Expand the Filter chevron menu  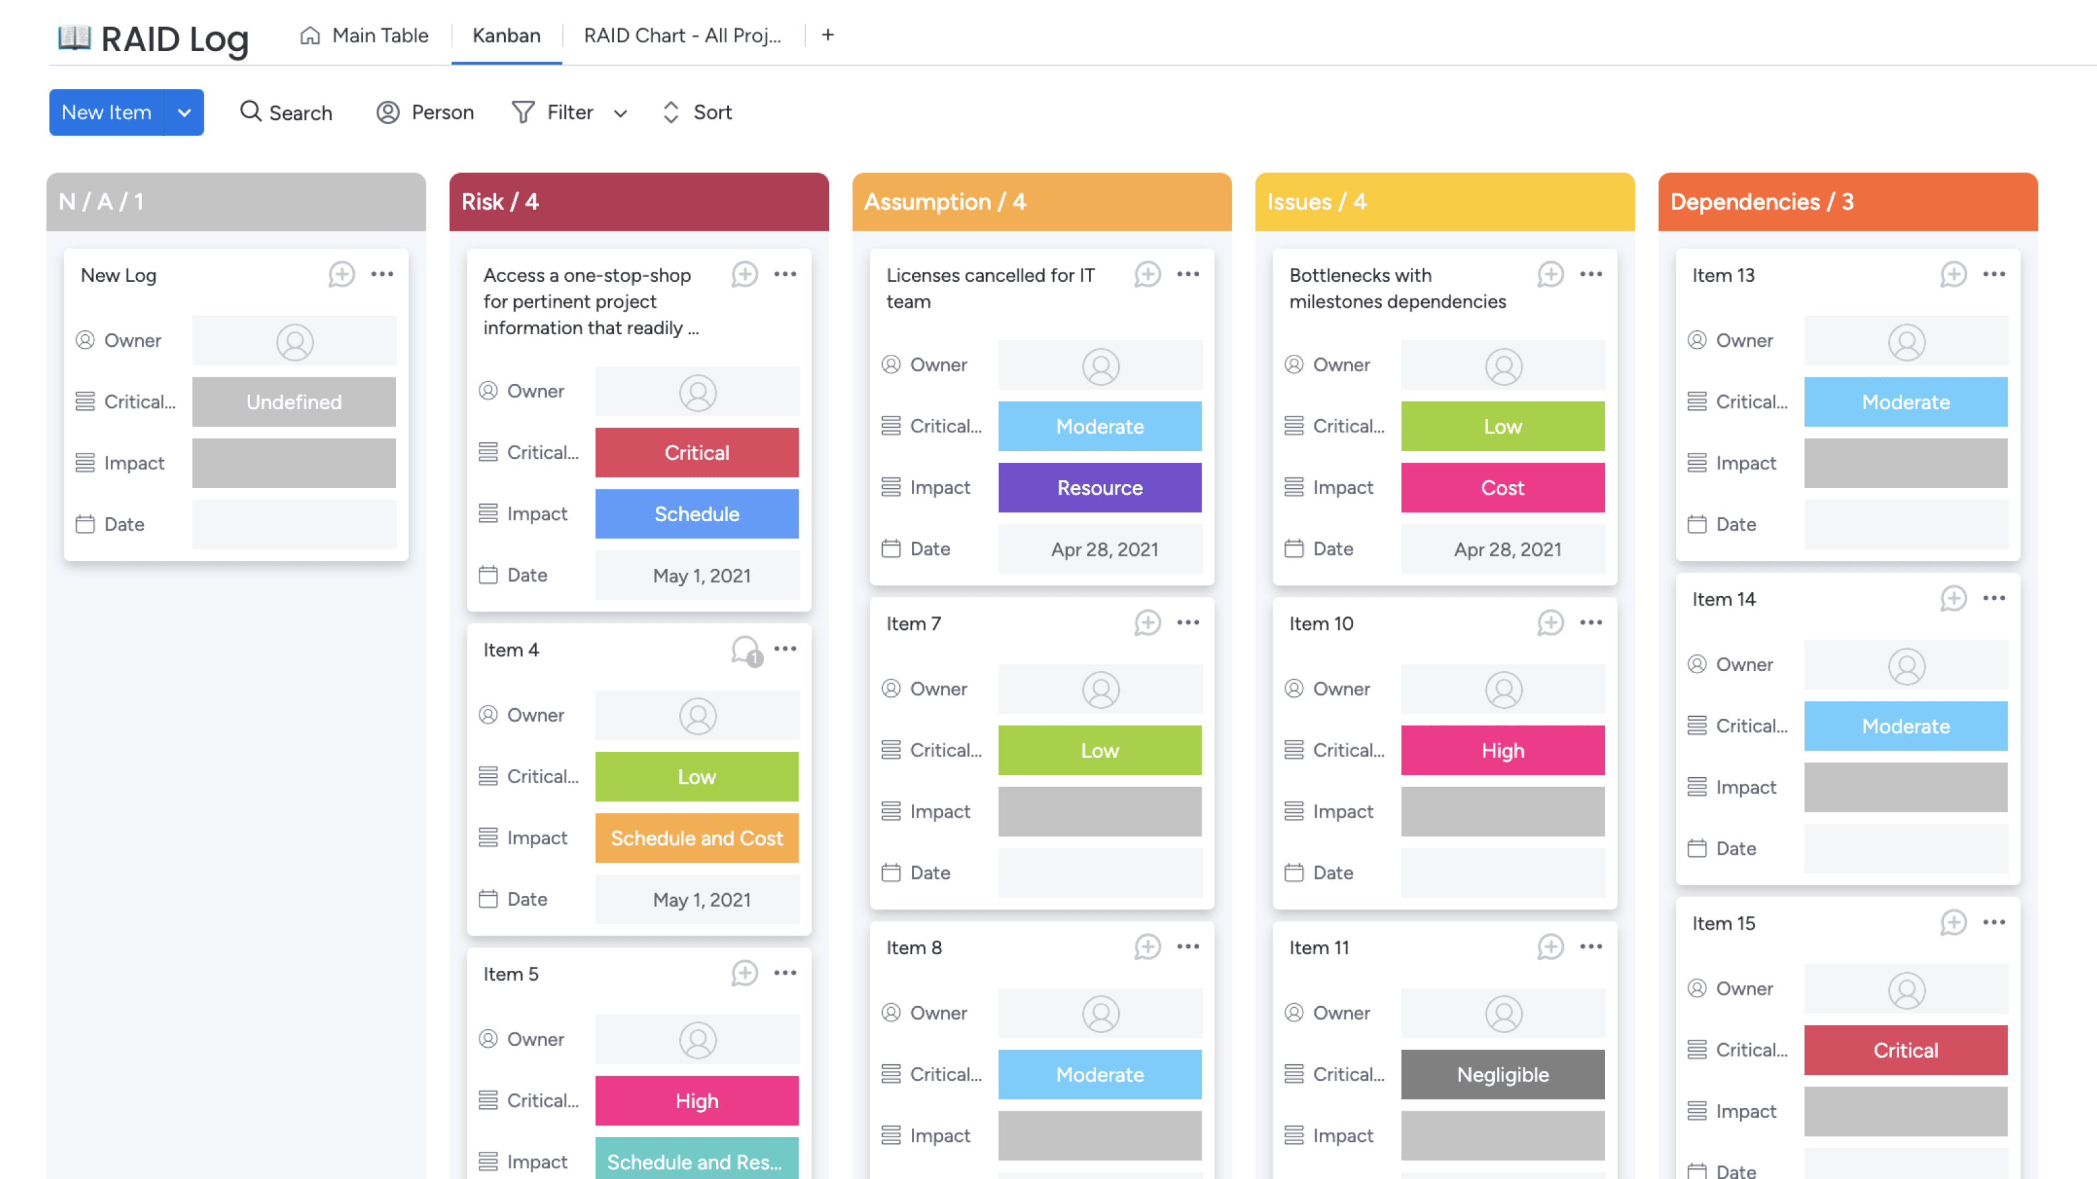tap(620, 113)
